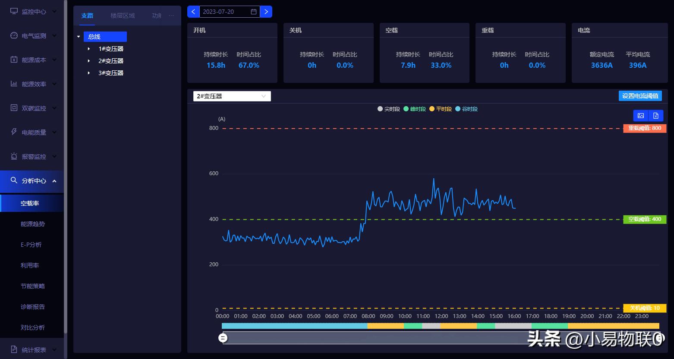The width and height of the screenshot is (674, 359).
Task: Toggle 峰时段 legend series
Action: [x=415, y=109]
